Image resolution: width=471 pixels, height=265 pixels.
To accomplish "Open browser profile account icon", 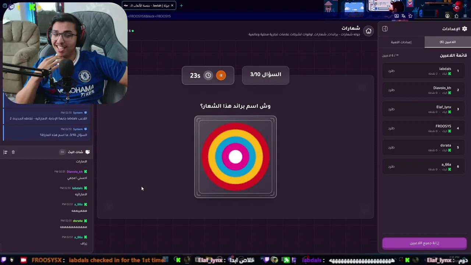I will 447,16.
